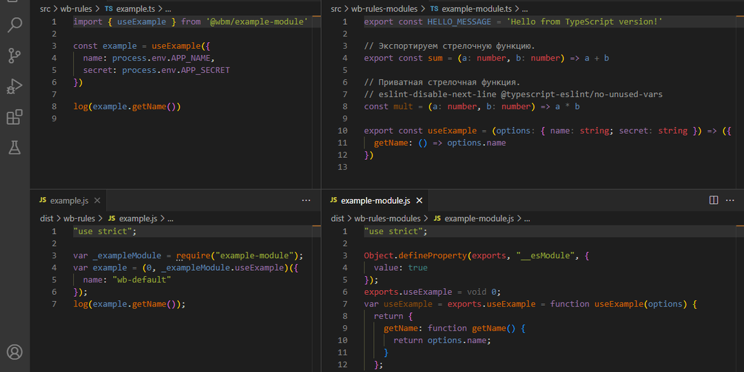
Task: Click 'defineProperty' in example-module.js
Action: click(433, 256)
